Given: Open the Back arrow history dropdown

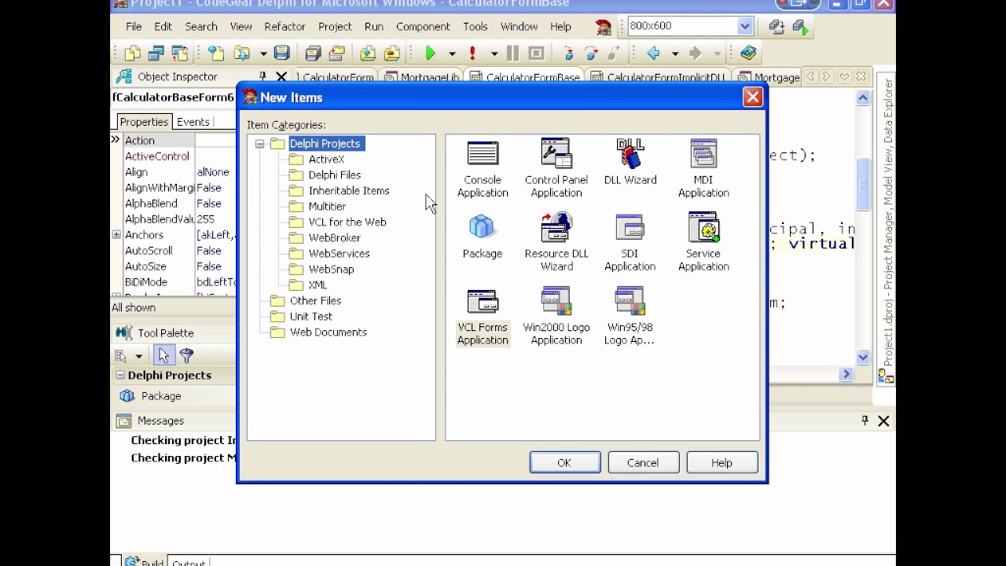Looking at the screenshot, I should pyautogui.click(x=675, y=53).
